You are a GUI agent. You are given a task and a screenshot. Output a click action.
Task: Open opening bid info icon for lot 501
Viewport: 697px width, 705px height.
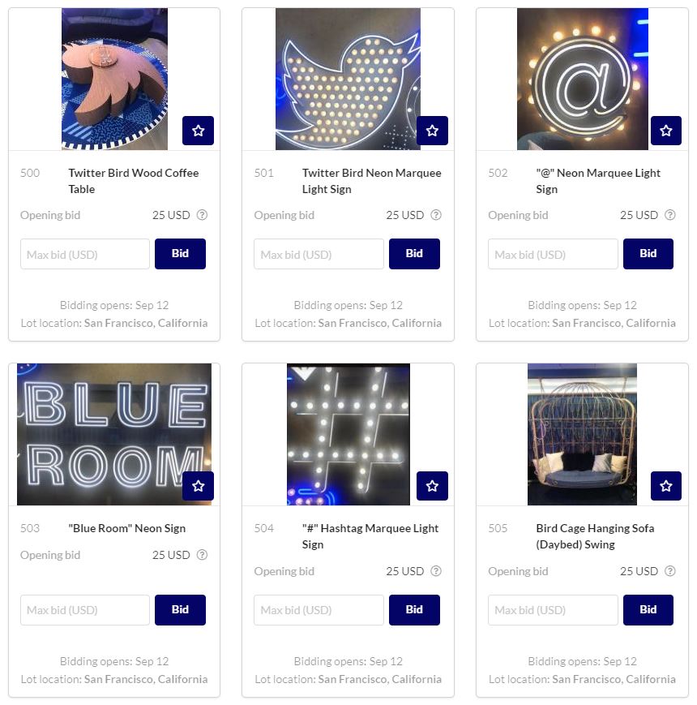436,215
